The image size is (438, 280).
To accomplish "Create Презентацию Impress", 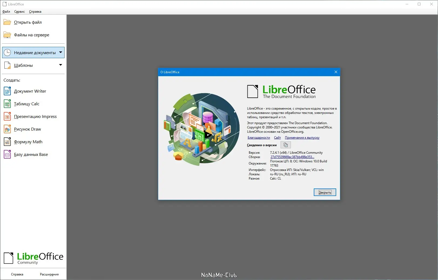I will (x=35, y=116).
